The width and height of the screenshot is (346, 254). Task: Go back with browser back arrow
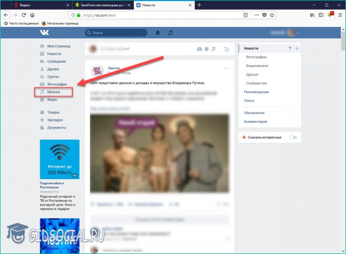(x=6, y=15)
